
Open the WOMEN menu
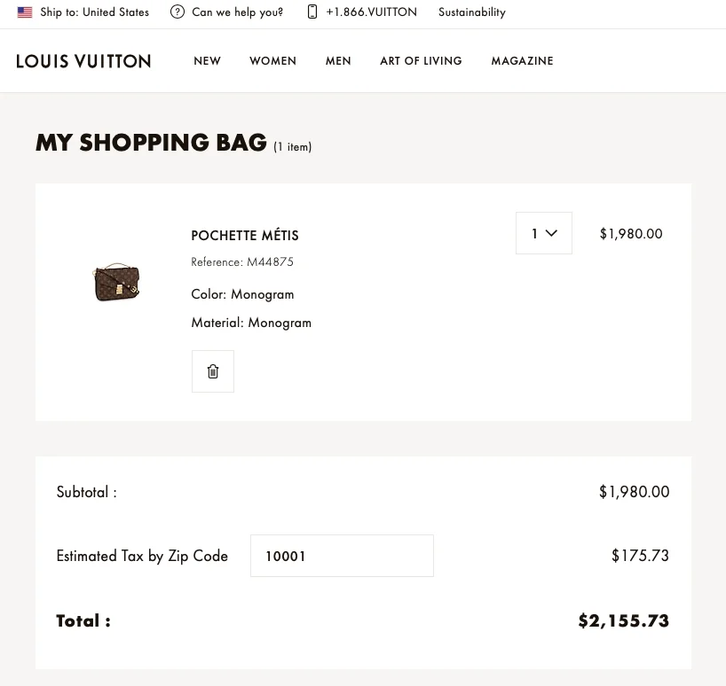[x=272, y=61]
